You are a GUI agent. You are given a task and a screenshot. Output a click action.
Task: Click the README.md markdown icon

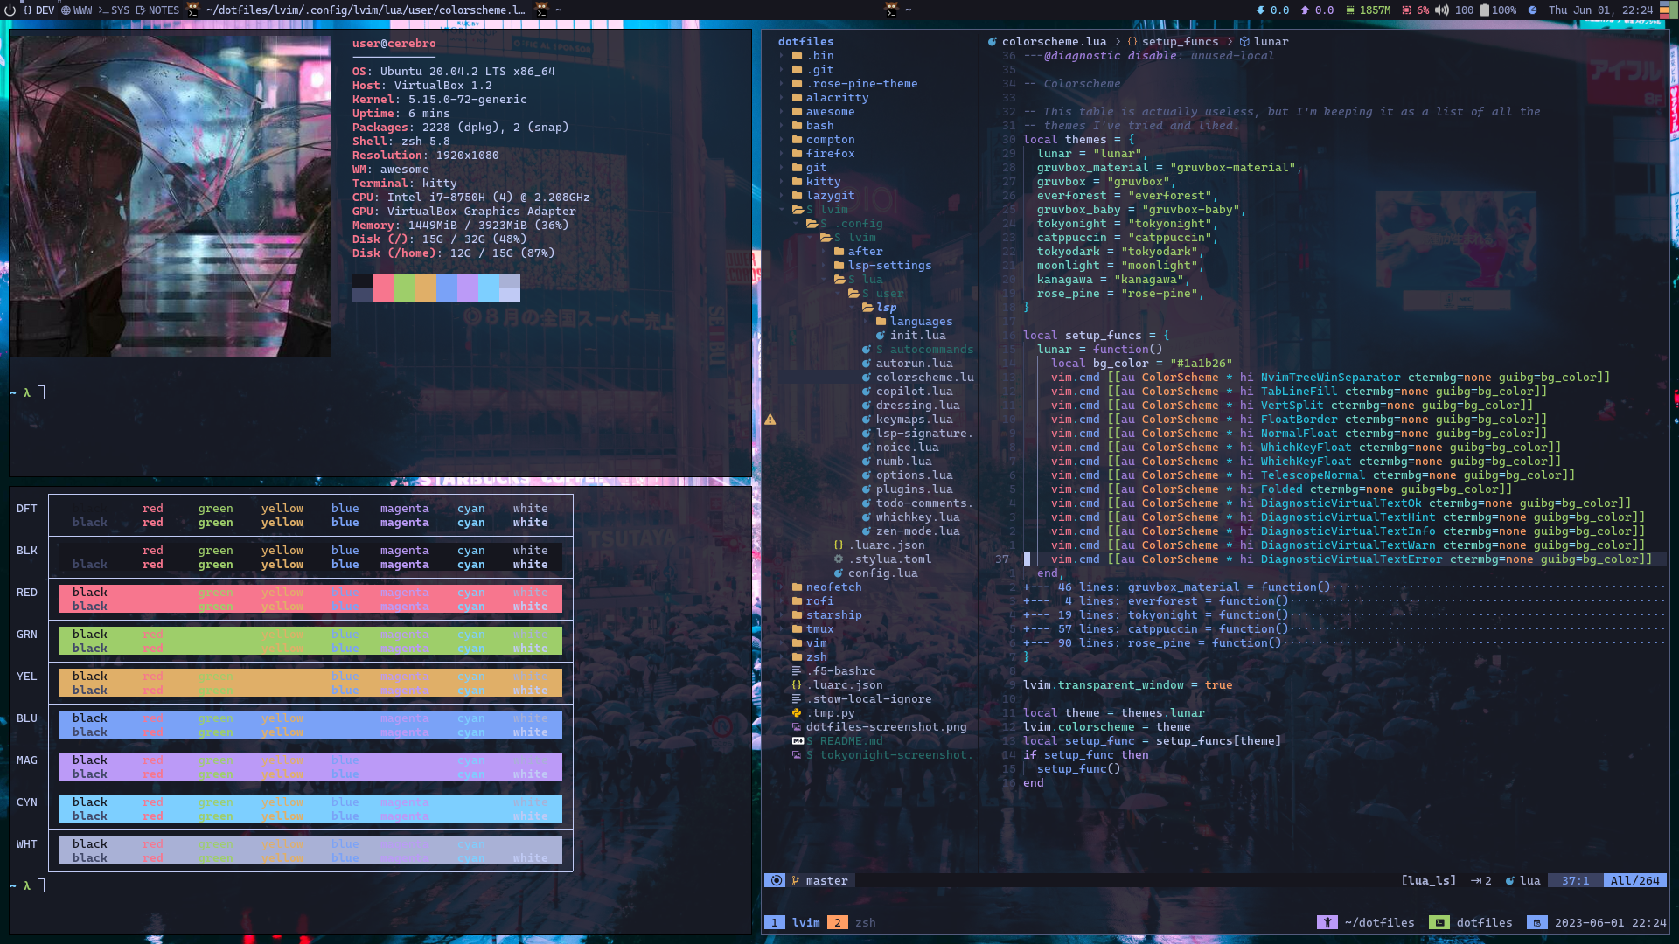[x=798, y=741]
